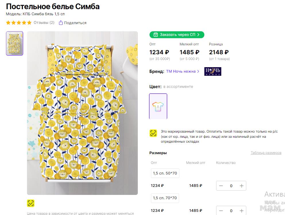The height and width of the screenshot is (215, 285).
Task: Select the bedding preview thumbnail
Action: coord(14,43)
